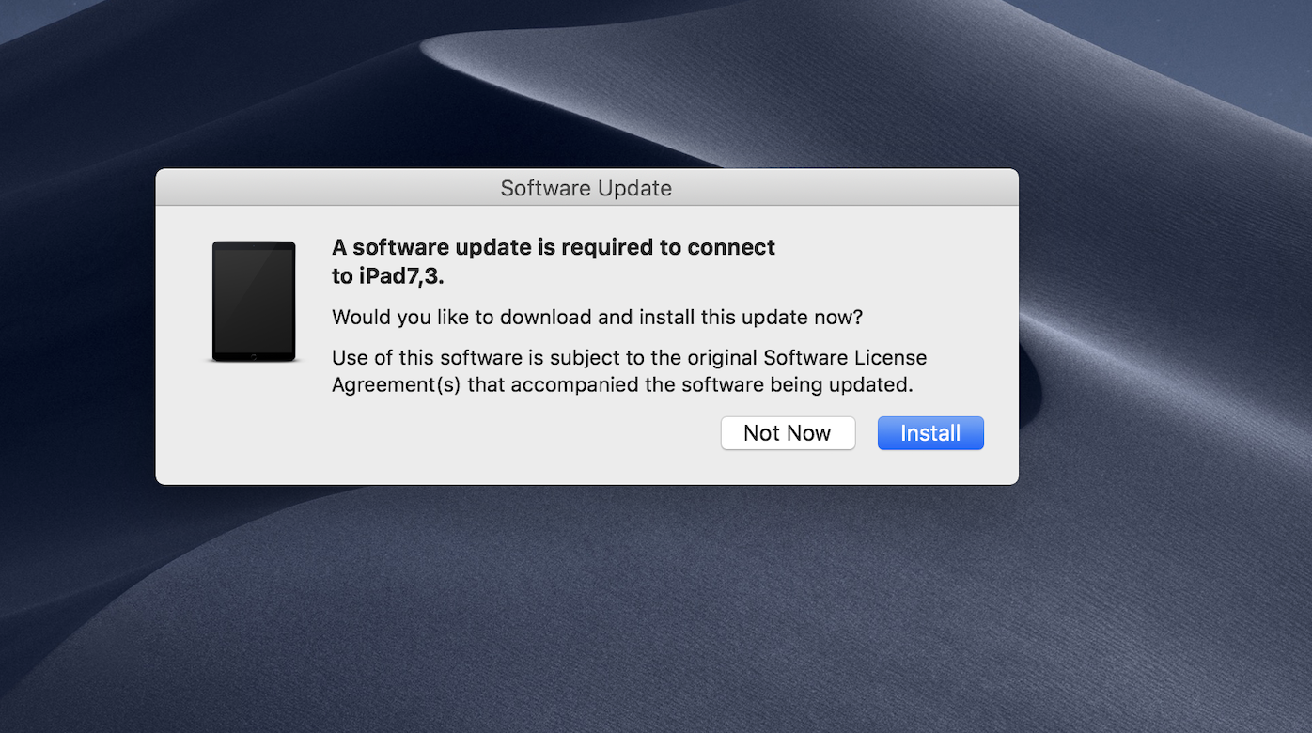Image resolution: width=1312 pixels, height=733 pixels.
Task: Click the bold 'software update is required' headline
Action: (554, 247)
